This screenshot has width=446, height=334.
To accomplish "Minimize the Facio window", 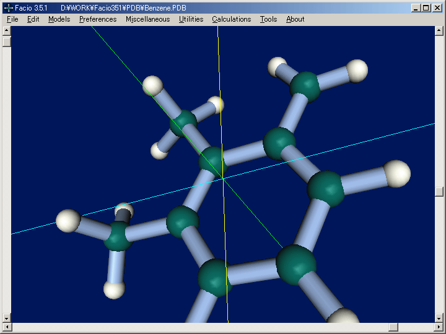I will pos(416,8).
